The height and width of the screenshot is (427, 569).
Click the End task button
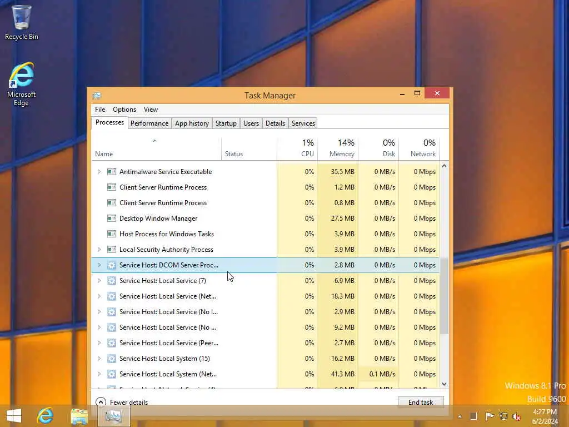421,402
